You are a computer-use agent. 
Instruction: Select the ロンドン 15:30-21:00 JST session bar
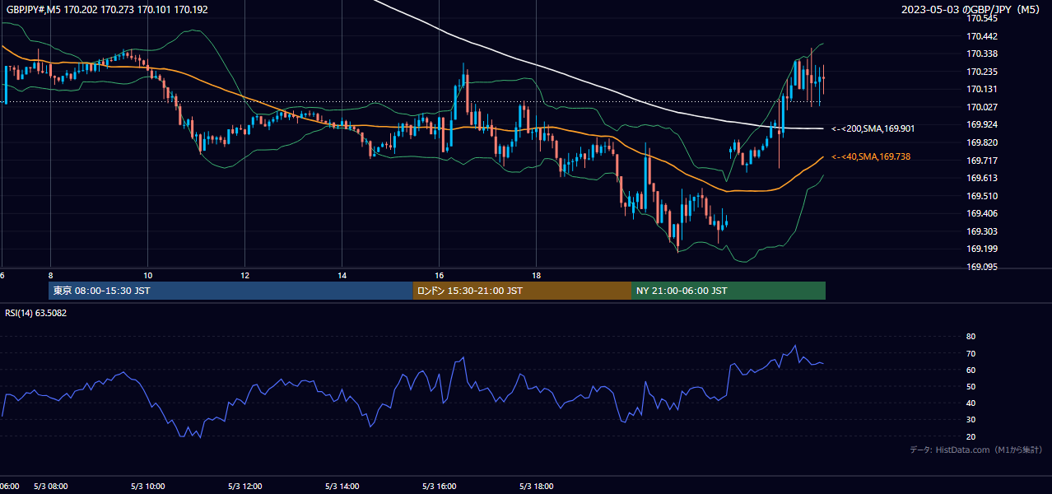click(x=522, y=291)
